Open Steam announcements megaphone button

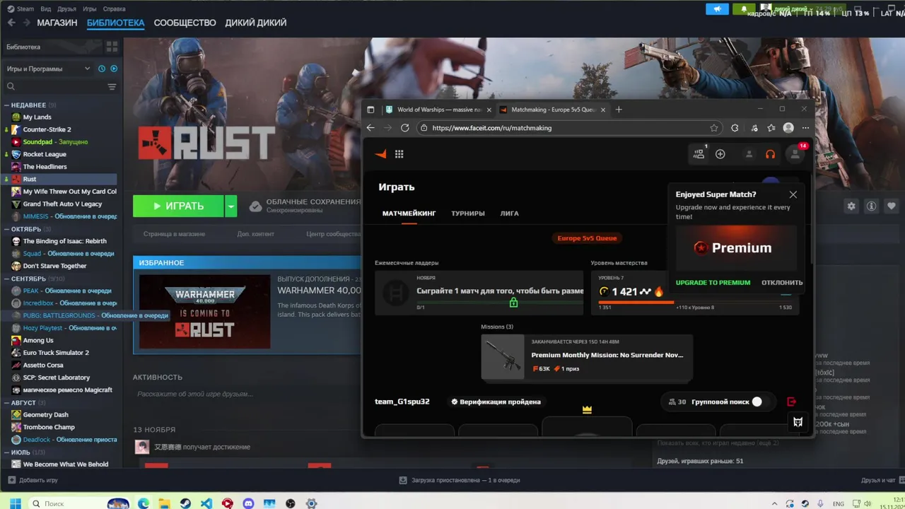(x=717, y=9)
